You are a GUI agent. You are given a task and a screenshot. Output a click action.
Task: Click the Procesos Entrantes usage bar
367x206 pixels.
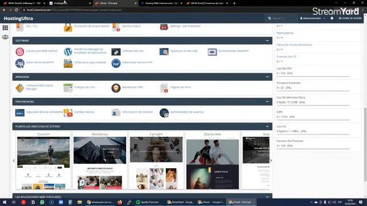click(313, 91)
